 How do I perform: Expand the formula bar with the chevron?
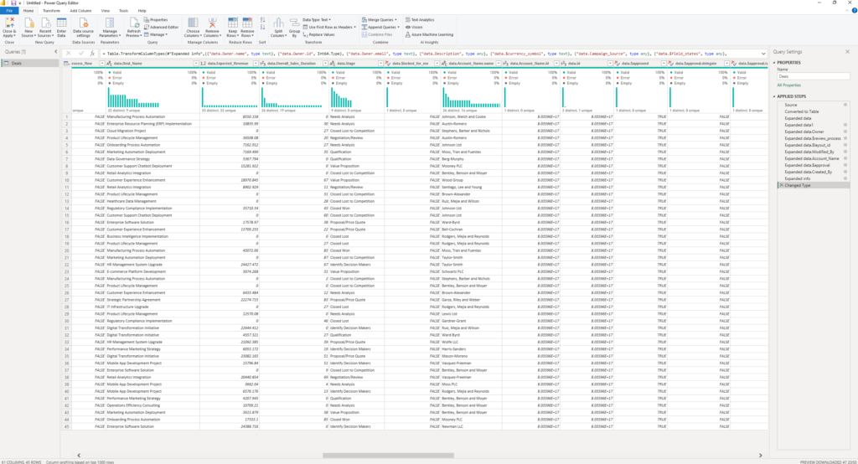click(x=763, y=54)
